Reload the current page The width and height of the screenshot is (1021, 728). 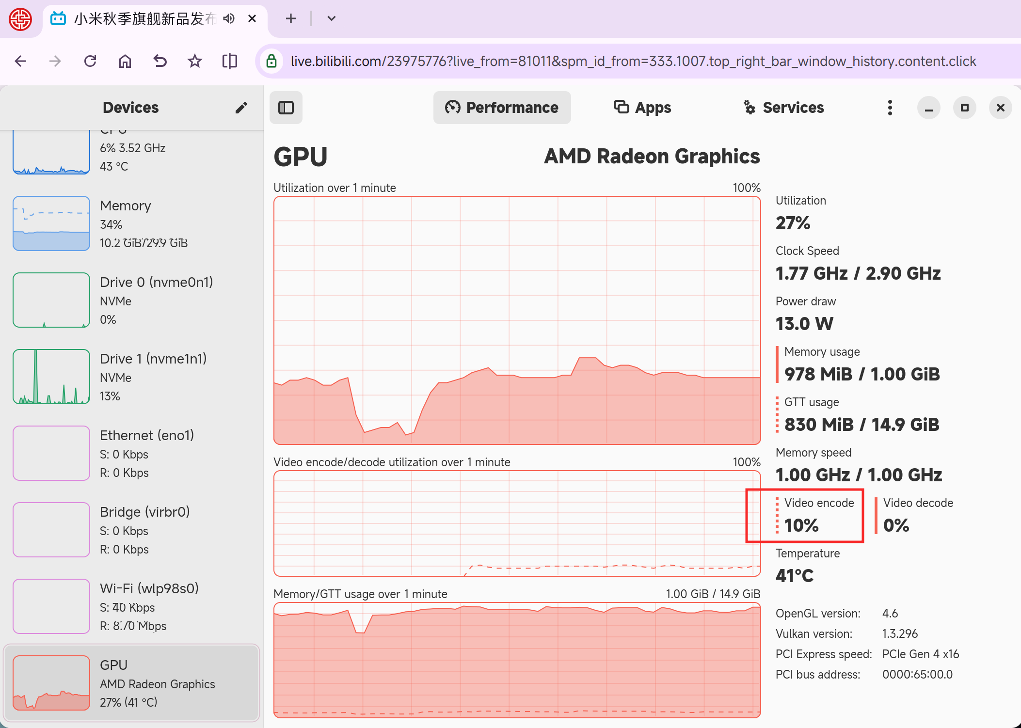click(x=90, y=61)
